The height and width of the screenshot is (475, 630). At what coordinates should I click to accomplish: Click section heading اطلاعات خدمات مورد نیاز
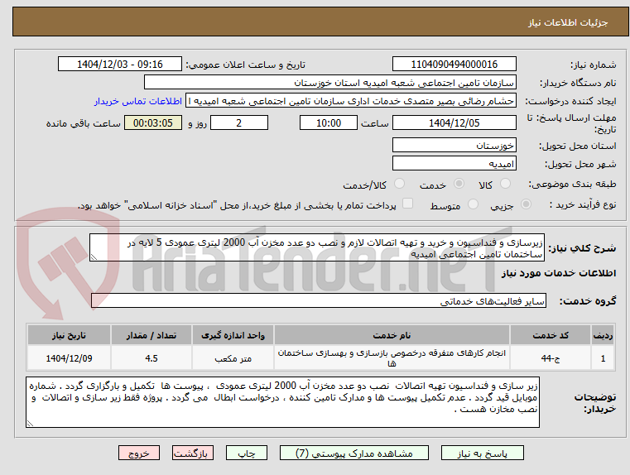pyautogui.click(x=559, y=273)
